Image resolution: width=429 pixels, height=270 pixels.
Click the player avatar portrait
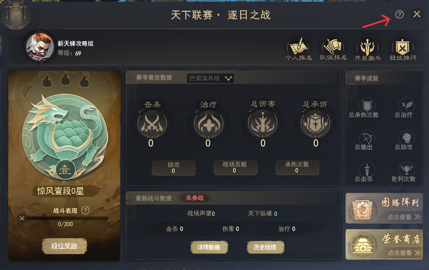(40, 47)
